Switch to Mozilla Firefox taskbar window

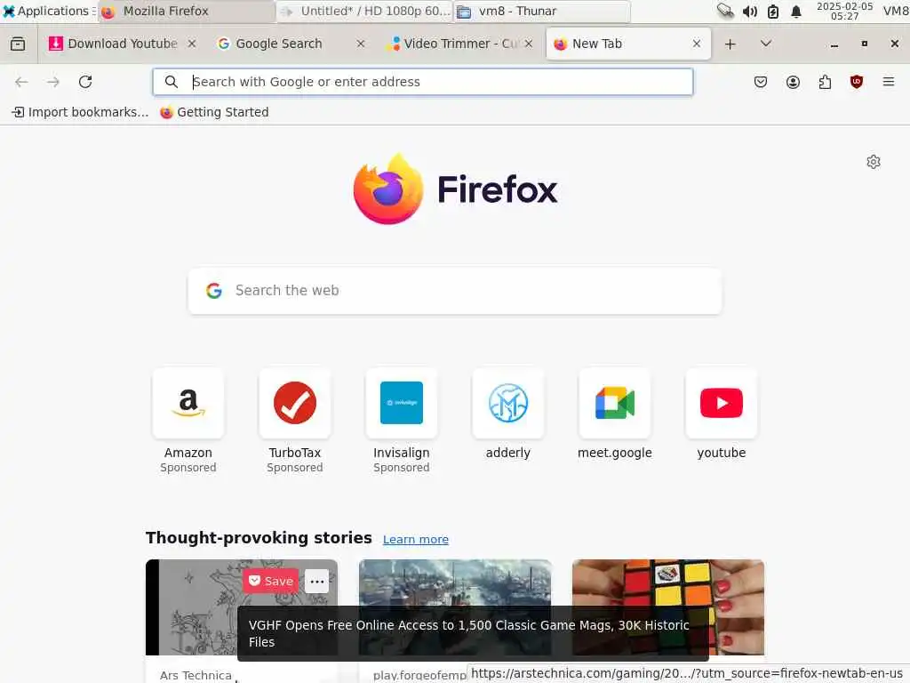[187, 11]
